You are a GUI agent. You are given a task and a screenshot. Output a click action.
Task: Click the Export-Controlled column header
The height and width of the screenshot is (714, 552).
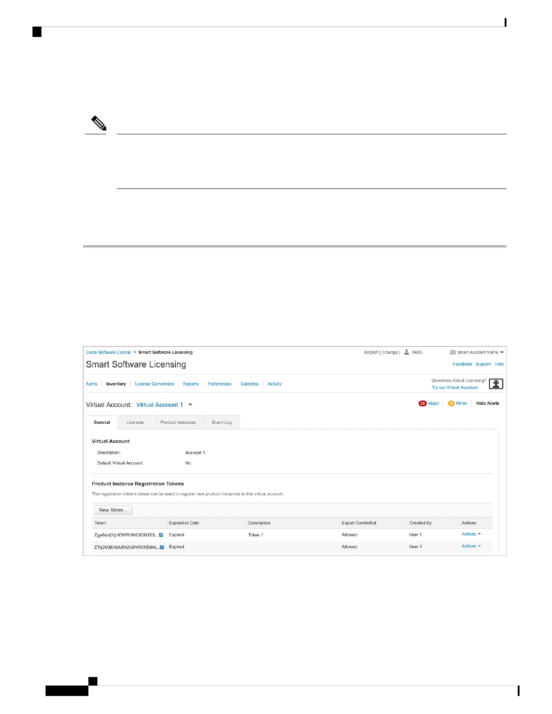[359, 523]
